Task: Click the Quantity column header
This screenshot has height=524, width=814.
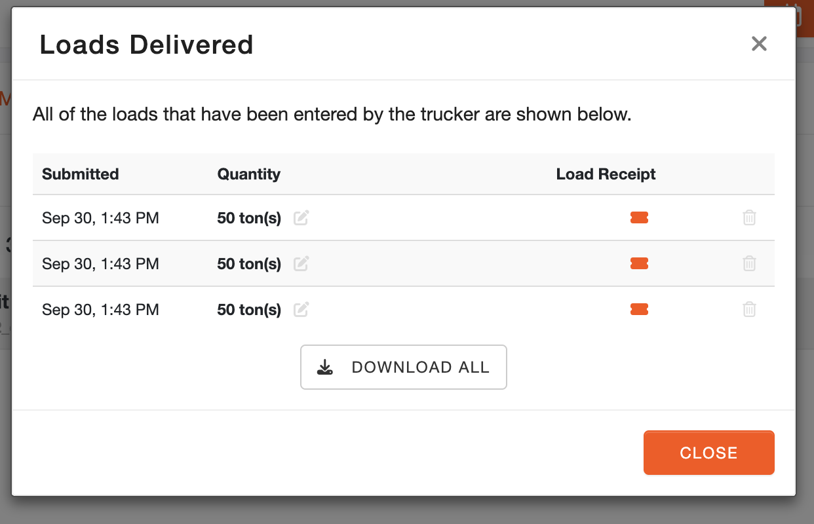Action: point(249,174)
